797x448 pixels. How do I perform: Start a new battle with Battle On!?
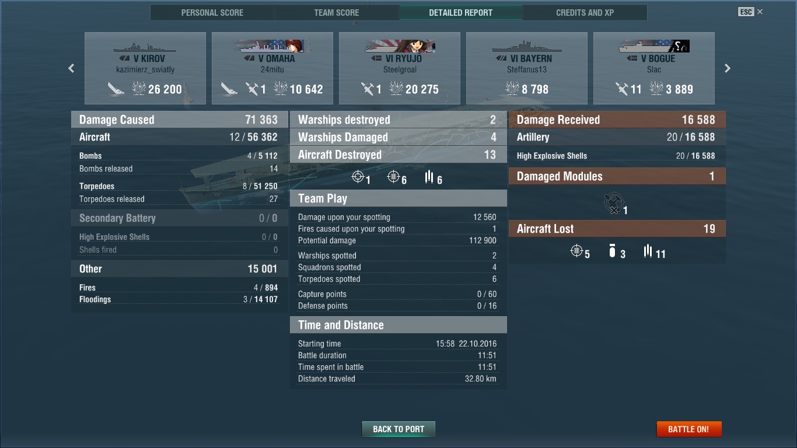689,429
